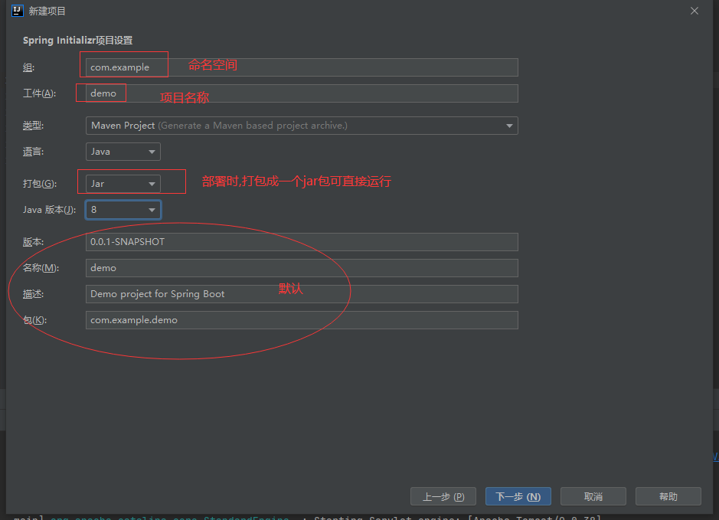This screenshot has width=719, height=520.
Task: Click the 版本: label
Action: coord(33,242)
